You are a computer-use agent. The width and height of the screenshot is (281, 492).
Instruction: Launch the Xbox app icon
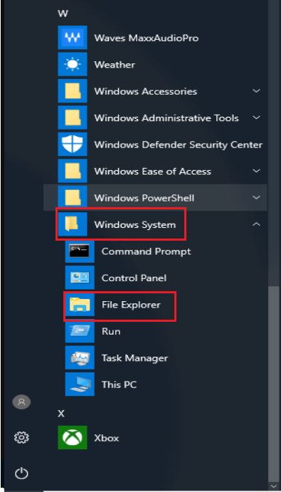[73, 438]
